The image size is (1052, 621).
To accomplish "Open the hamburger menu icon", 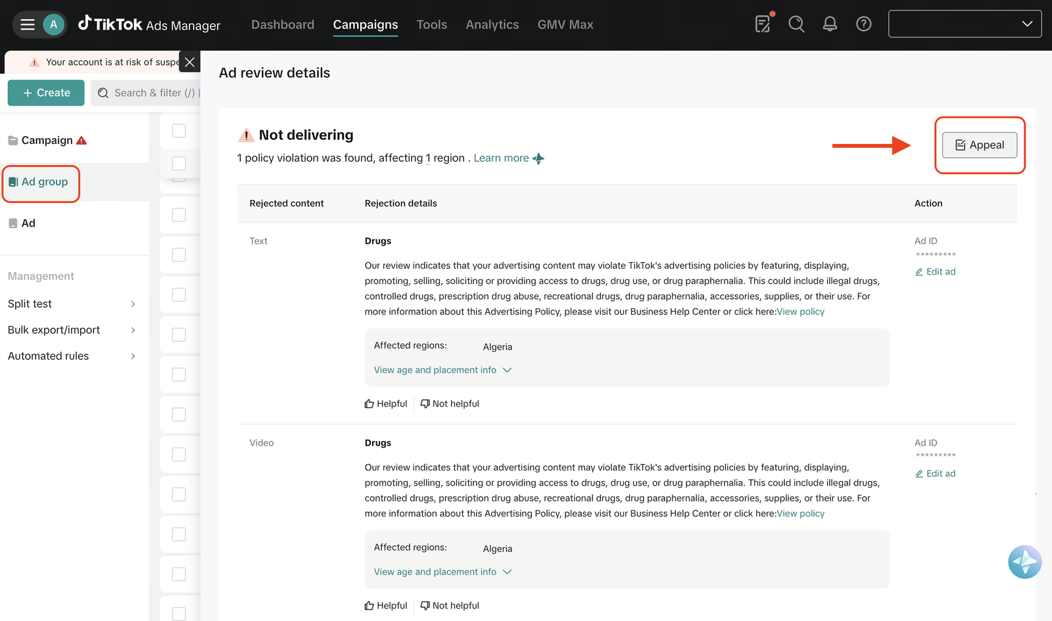I will [x=28, y=25].
